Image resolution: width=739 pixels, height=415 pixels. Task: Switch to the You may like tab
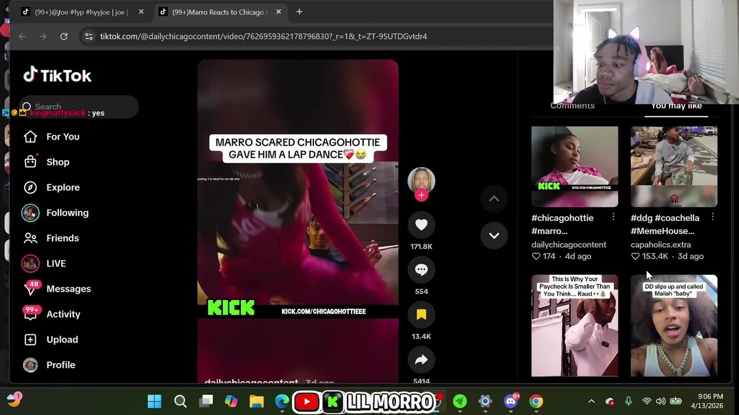click(x=676, y=106)
